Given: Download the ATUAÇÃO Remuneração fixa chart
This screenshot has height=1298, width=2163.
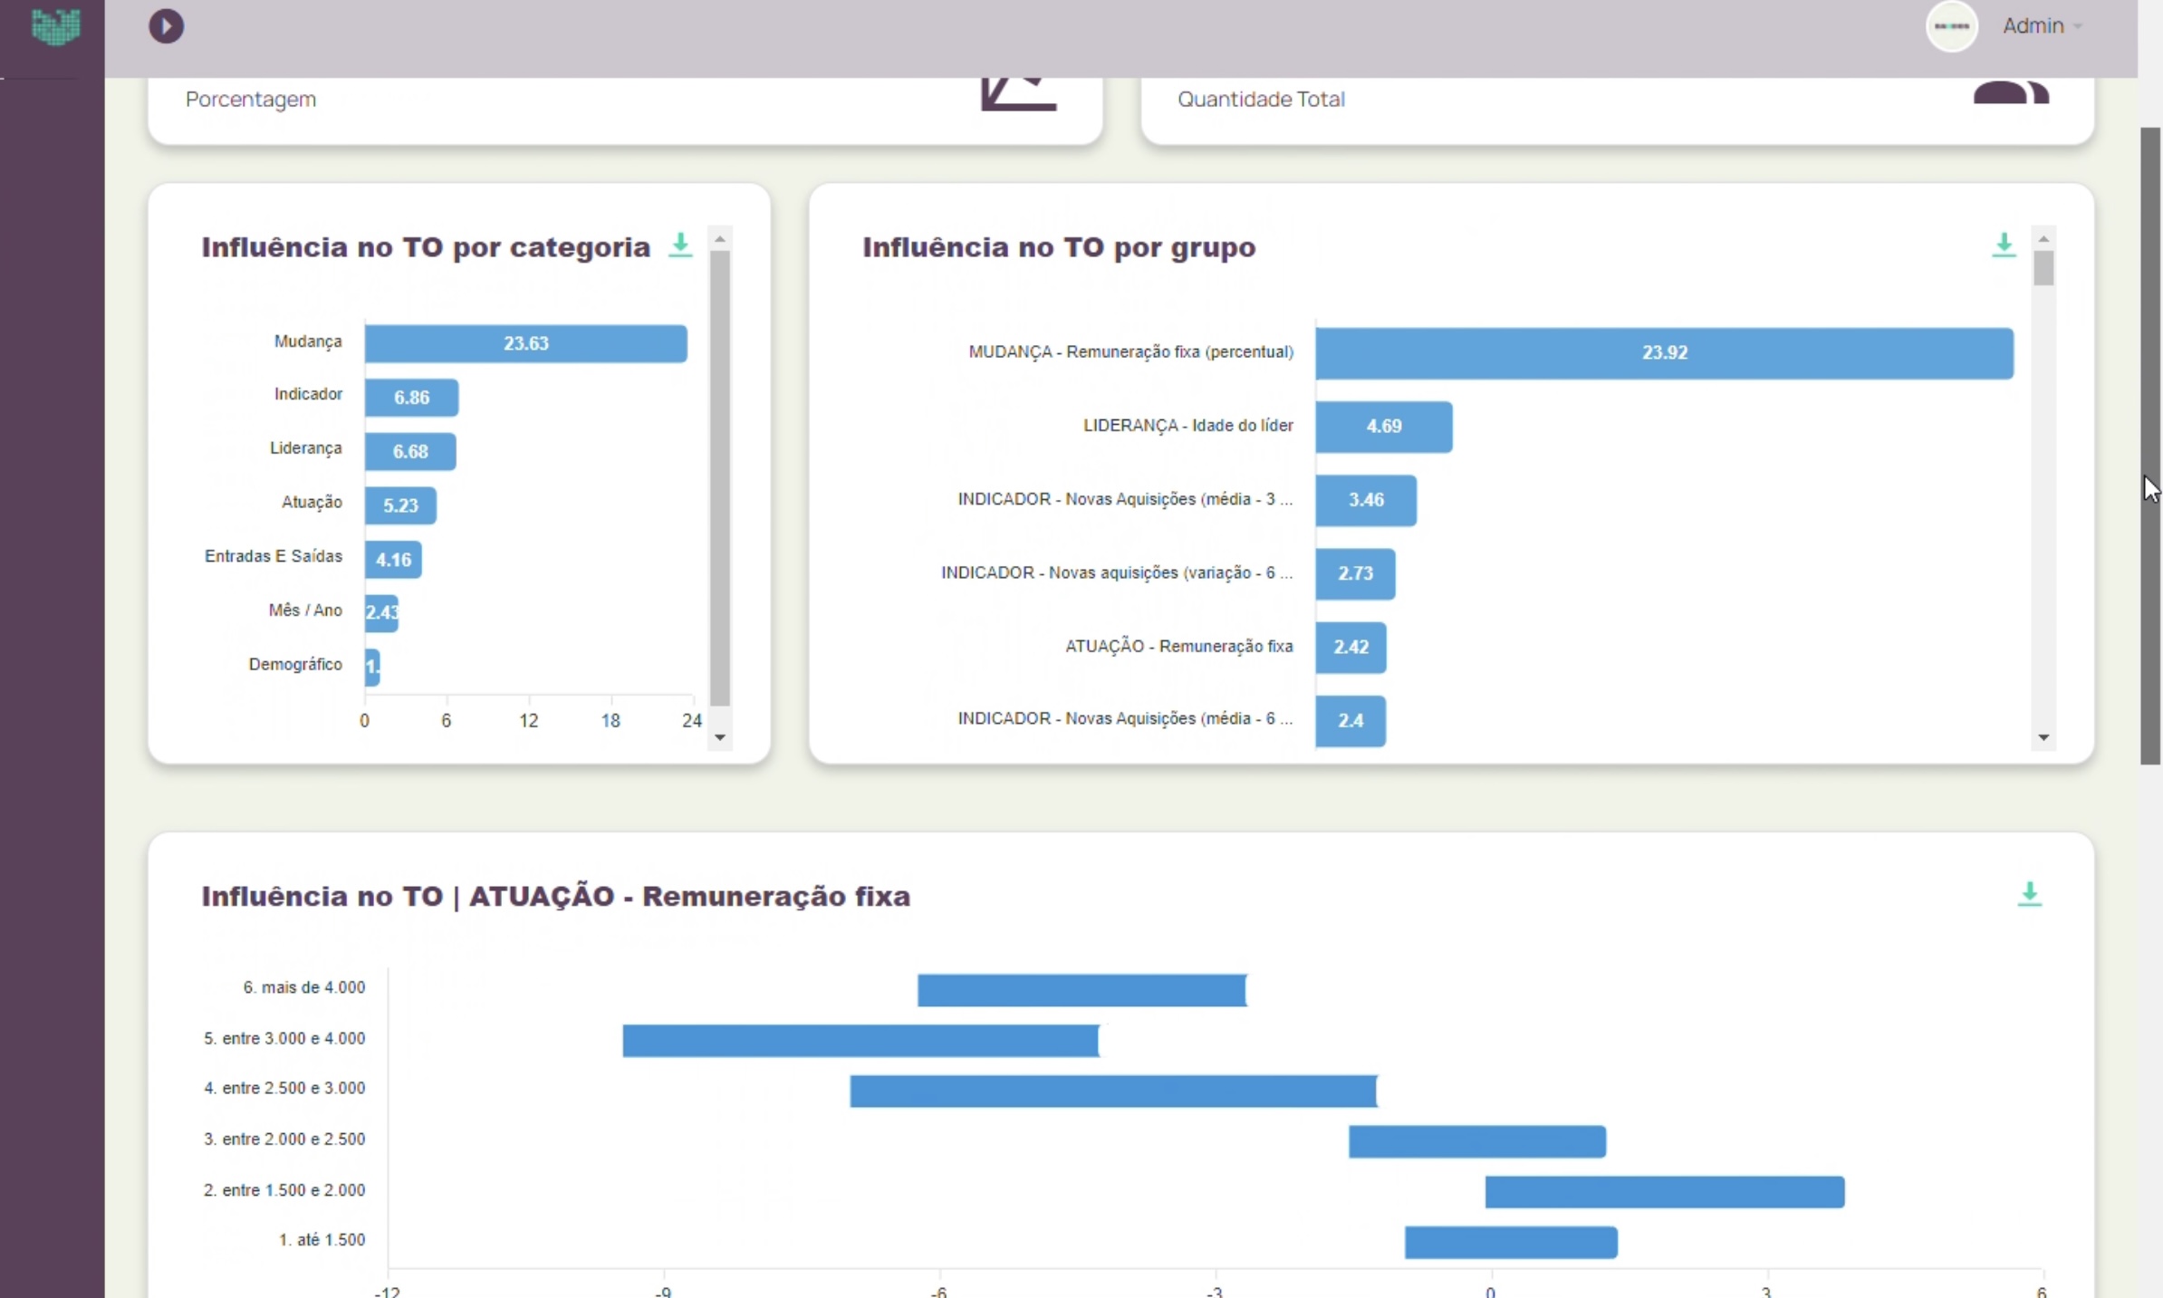Looking at the screenshot, I should click(x=2029, y=894).
